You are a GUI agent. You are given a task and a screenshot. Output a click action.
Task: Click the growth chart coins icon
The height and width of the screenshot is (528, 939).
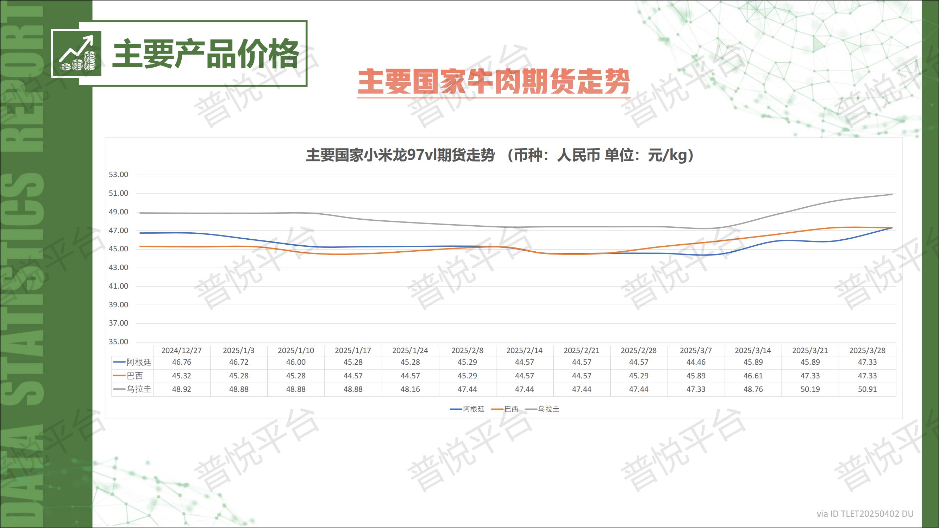click(76, 53)
